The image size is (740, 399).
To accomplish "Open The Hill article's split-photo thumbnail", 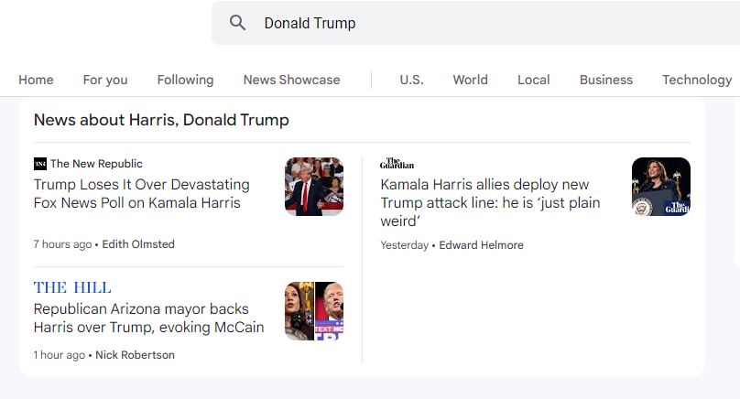I will [314, 311].
